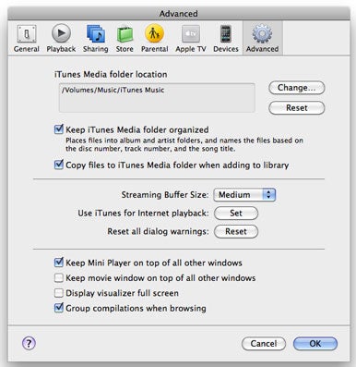Click the 'Places files into album' description text
The image size is (356, 367).
[x=184, y=144]
